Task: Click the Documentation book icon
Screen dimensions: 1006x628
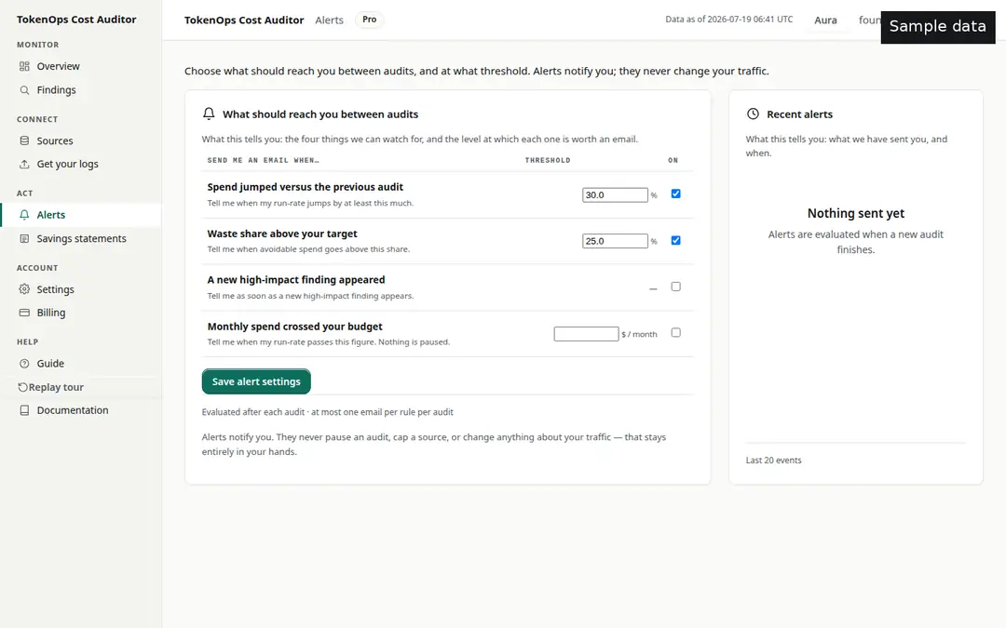Action: 24,410
